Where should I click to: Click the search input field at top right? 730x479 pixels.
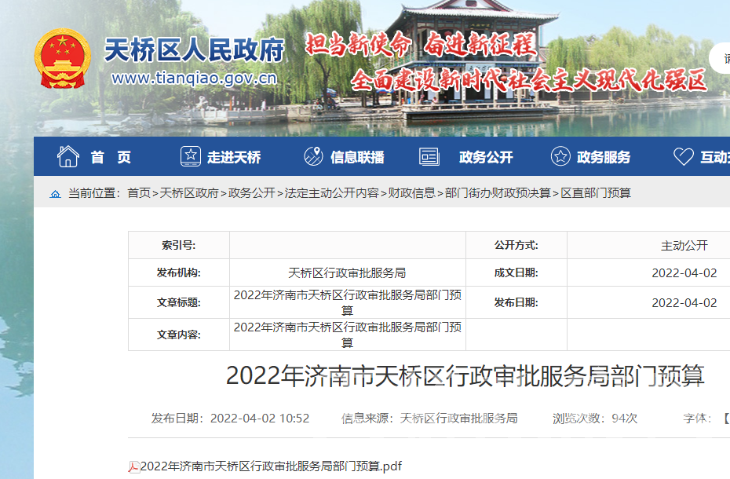[x=721, y=59]
